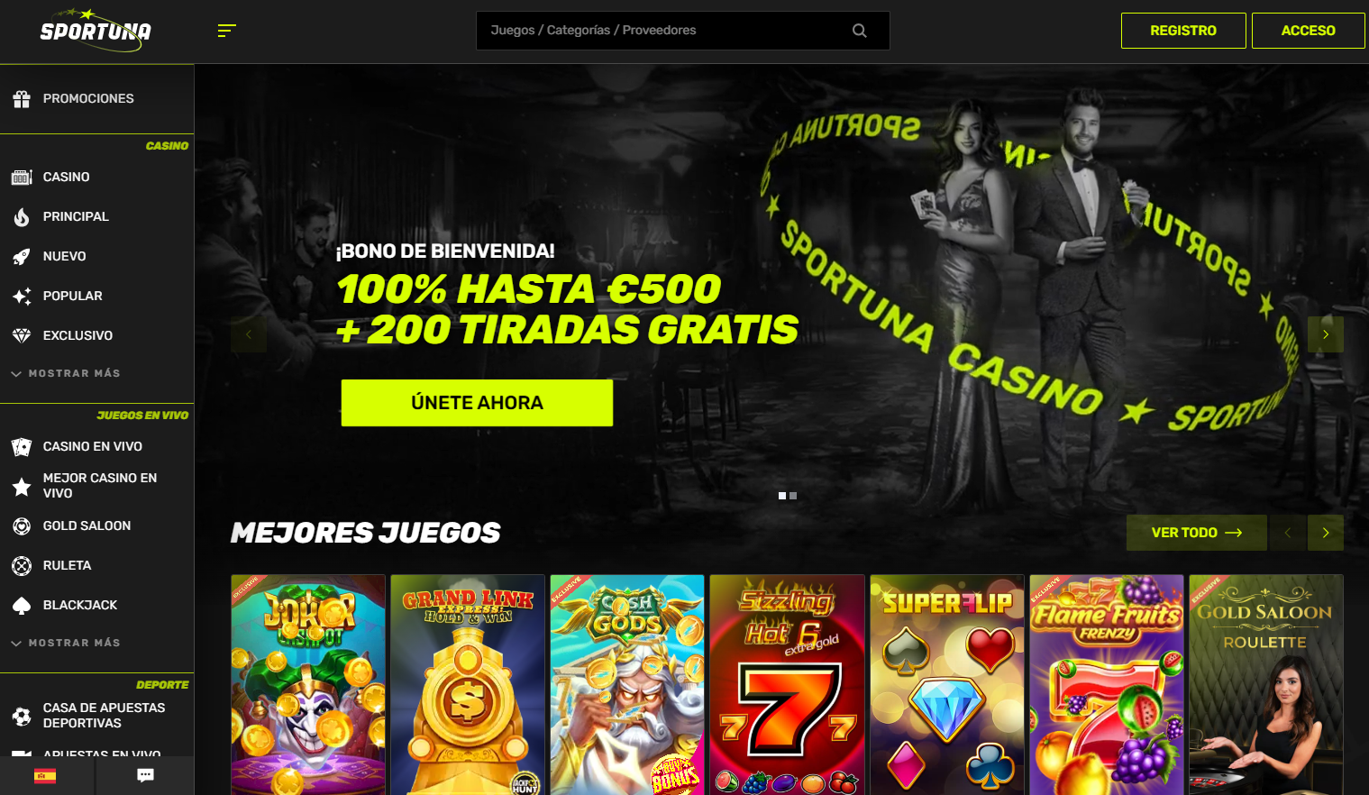Open Promociones gift icon
1369x795 pixels.
point(22,99)
